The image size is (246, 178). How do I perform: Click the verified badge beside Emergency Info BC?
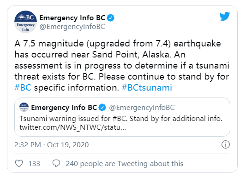coord(111,18)
